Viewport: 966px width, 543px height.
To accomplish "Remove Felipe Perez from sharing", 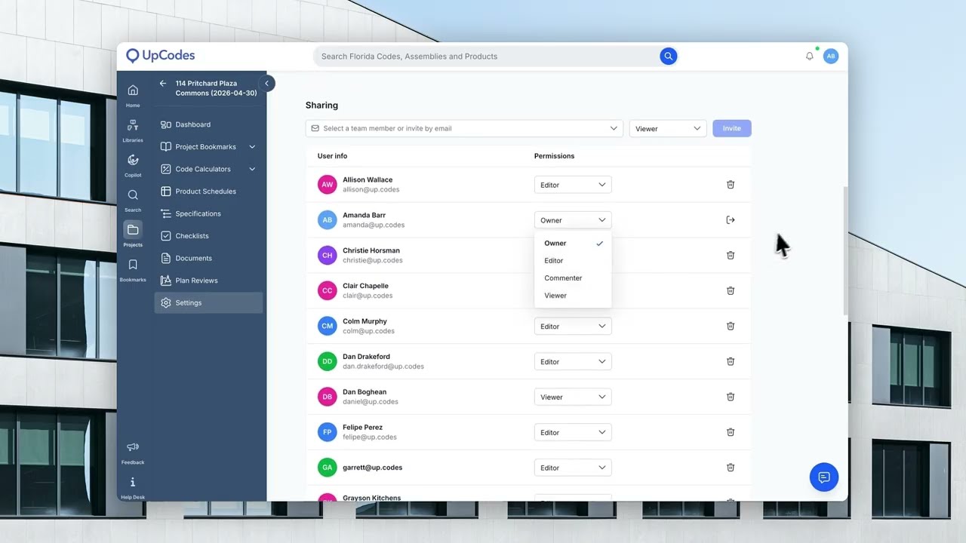I will (731, 432).
